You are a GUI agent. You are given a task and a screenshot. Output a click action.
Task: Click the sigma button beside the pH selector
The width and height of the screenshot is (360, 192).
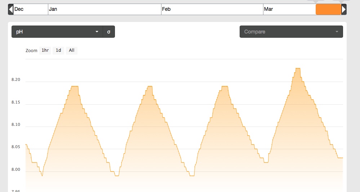point(109,32)
